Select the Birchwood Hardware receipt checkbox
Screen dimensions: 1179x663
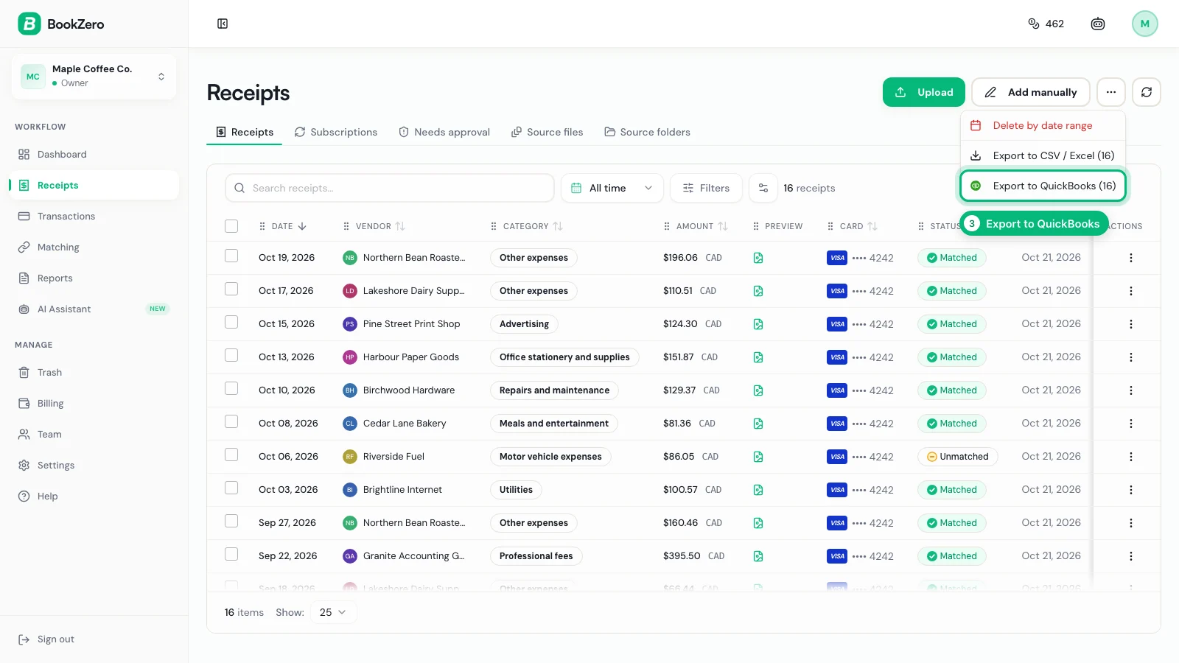[x=231, y=388]
